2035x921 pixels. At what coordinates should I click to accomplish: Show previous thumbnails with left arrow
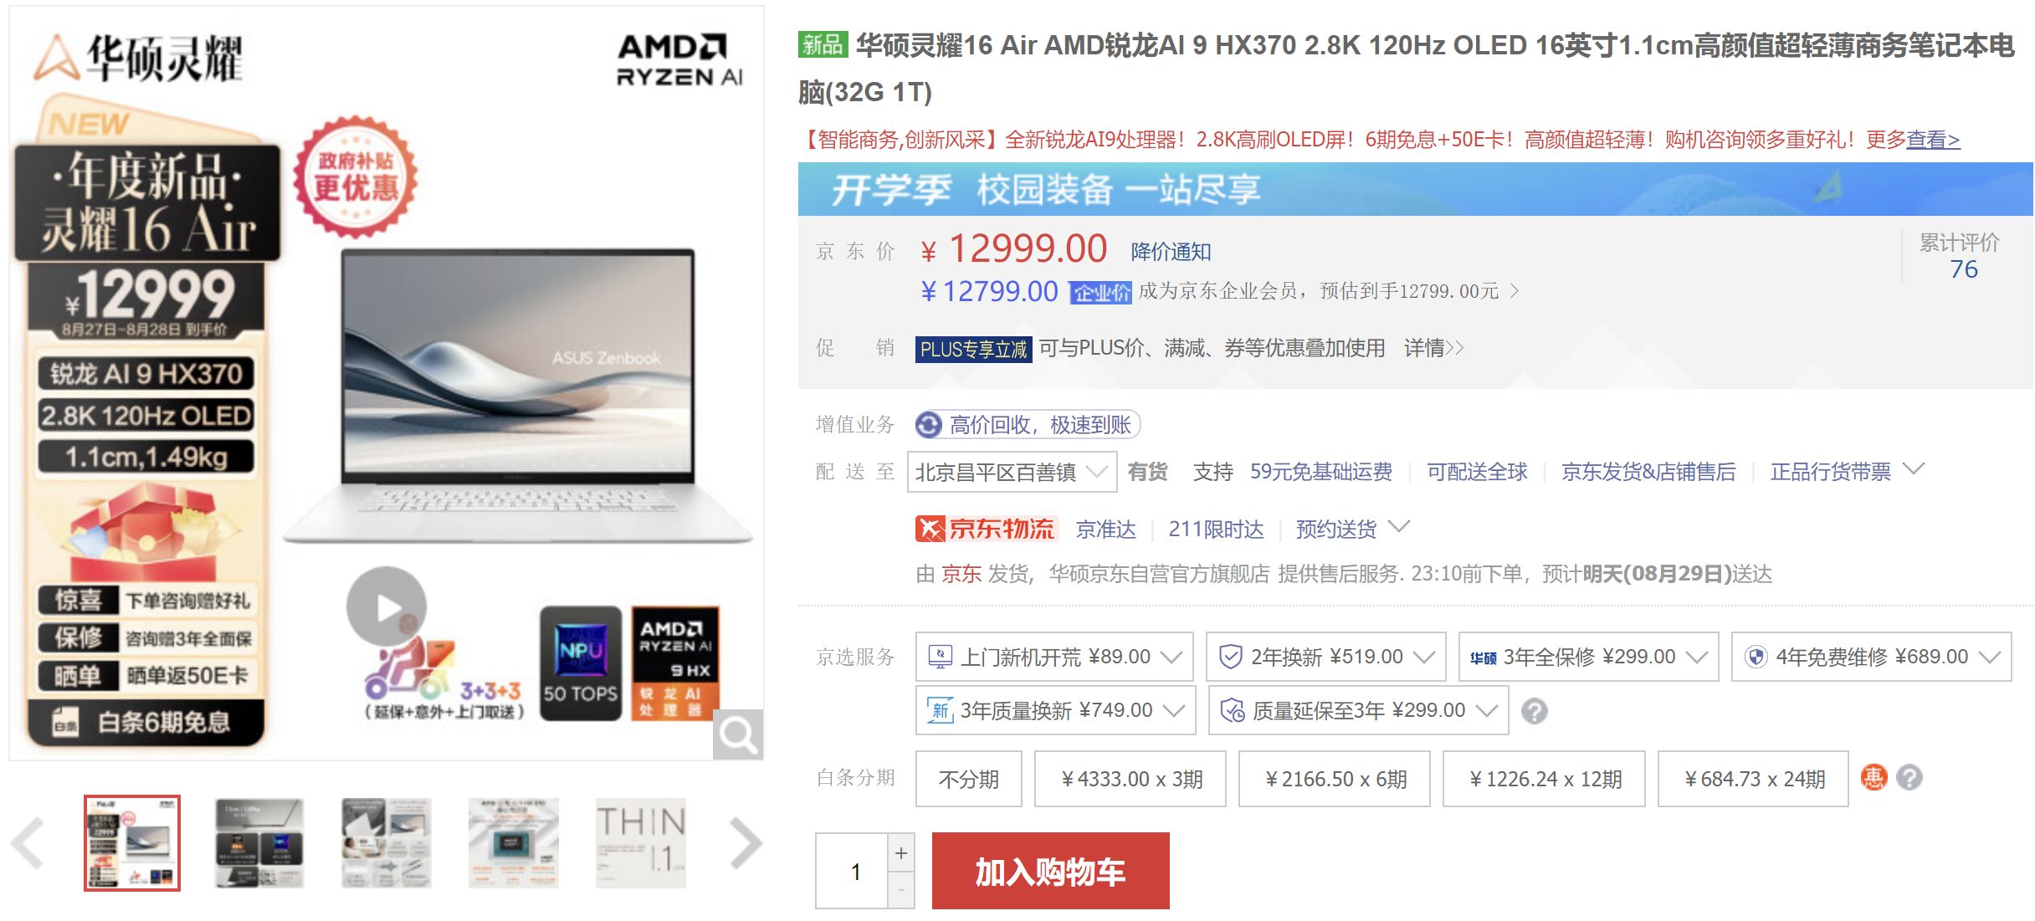tap(28, 843)
